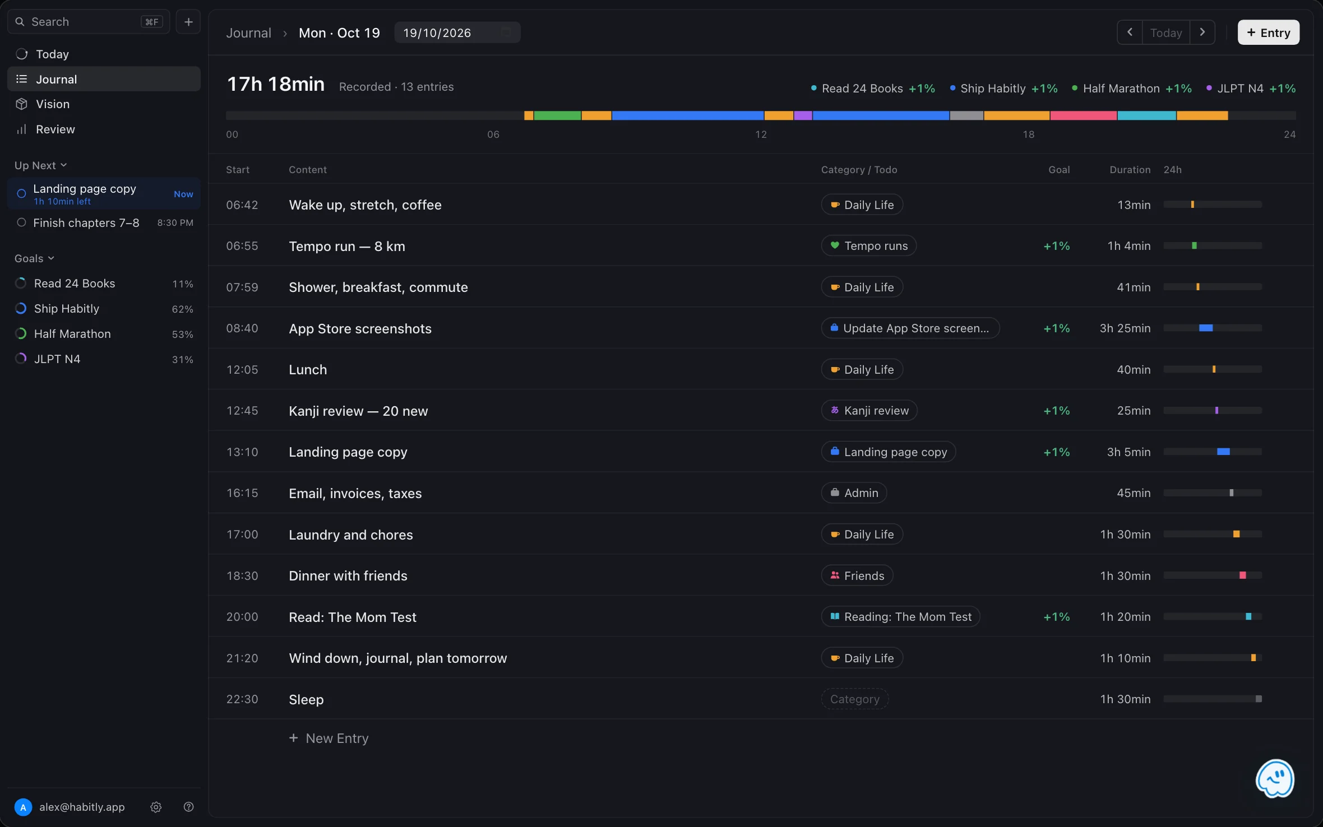Collapse the Goals section

tap(34, 258)
